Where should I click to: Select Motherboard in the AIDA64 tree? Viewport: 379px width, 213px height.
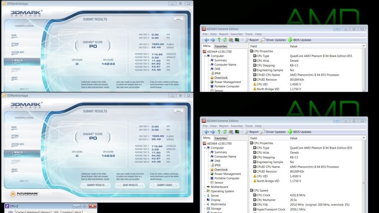tap(219, 187)
